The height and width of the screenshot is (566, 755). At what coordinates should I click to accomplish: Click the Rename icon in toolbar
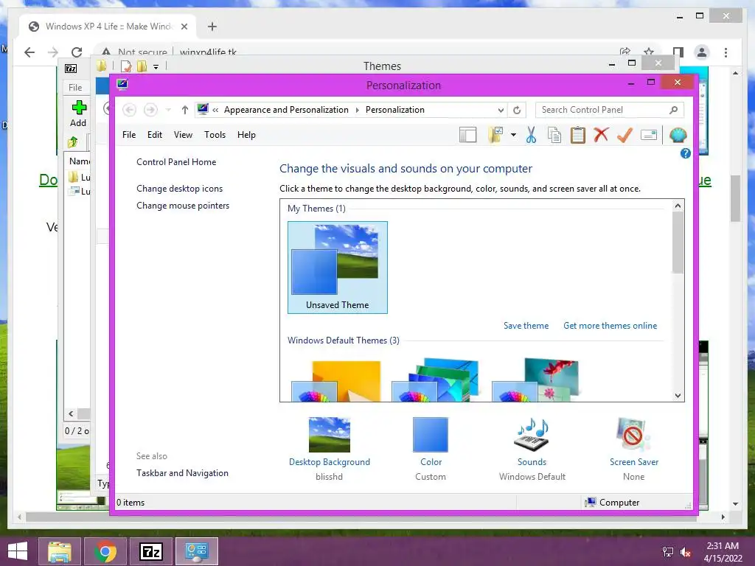point(649,136)
